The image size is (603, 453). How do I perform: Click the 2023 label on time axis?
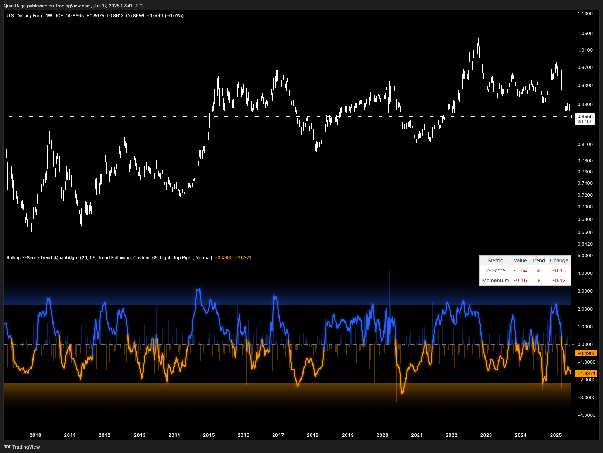[486, 435]
